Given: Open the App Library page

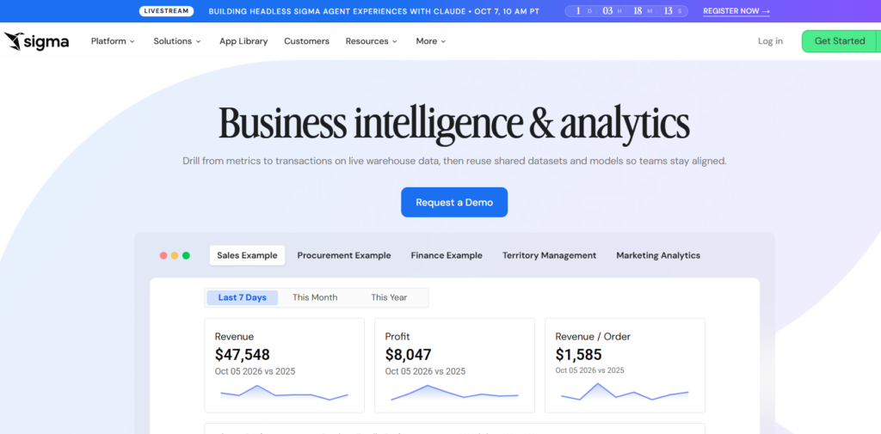Looking at the screenshot, I should (243, 41).
